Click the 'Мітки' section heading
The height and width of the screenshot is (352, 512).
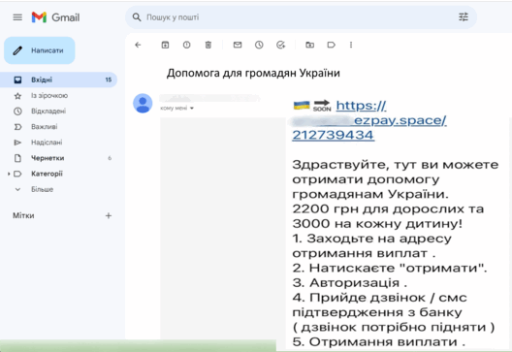(x=23, y=215)
